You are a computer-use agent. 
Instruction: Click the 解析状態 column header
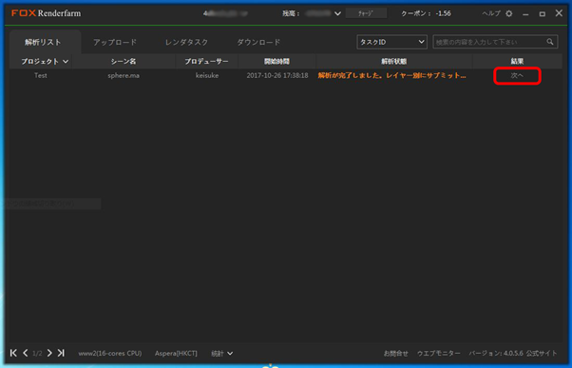(394, 61)
